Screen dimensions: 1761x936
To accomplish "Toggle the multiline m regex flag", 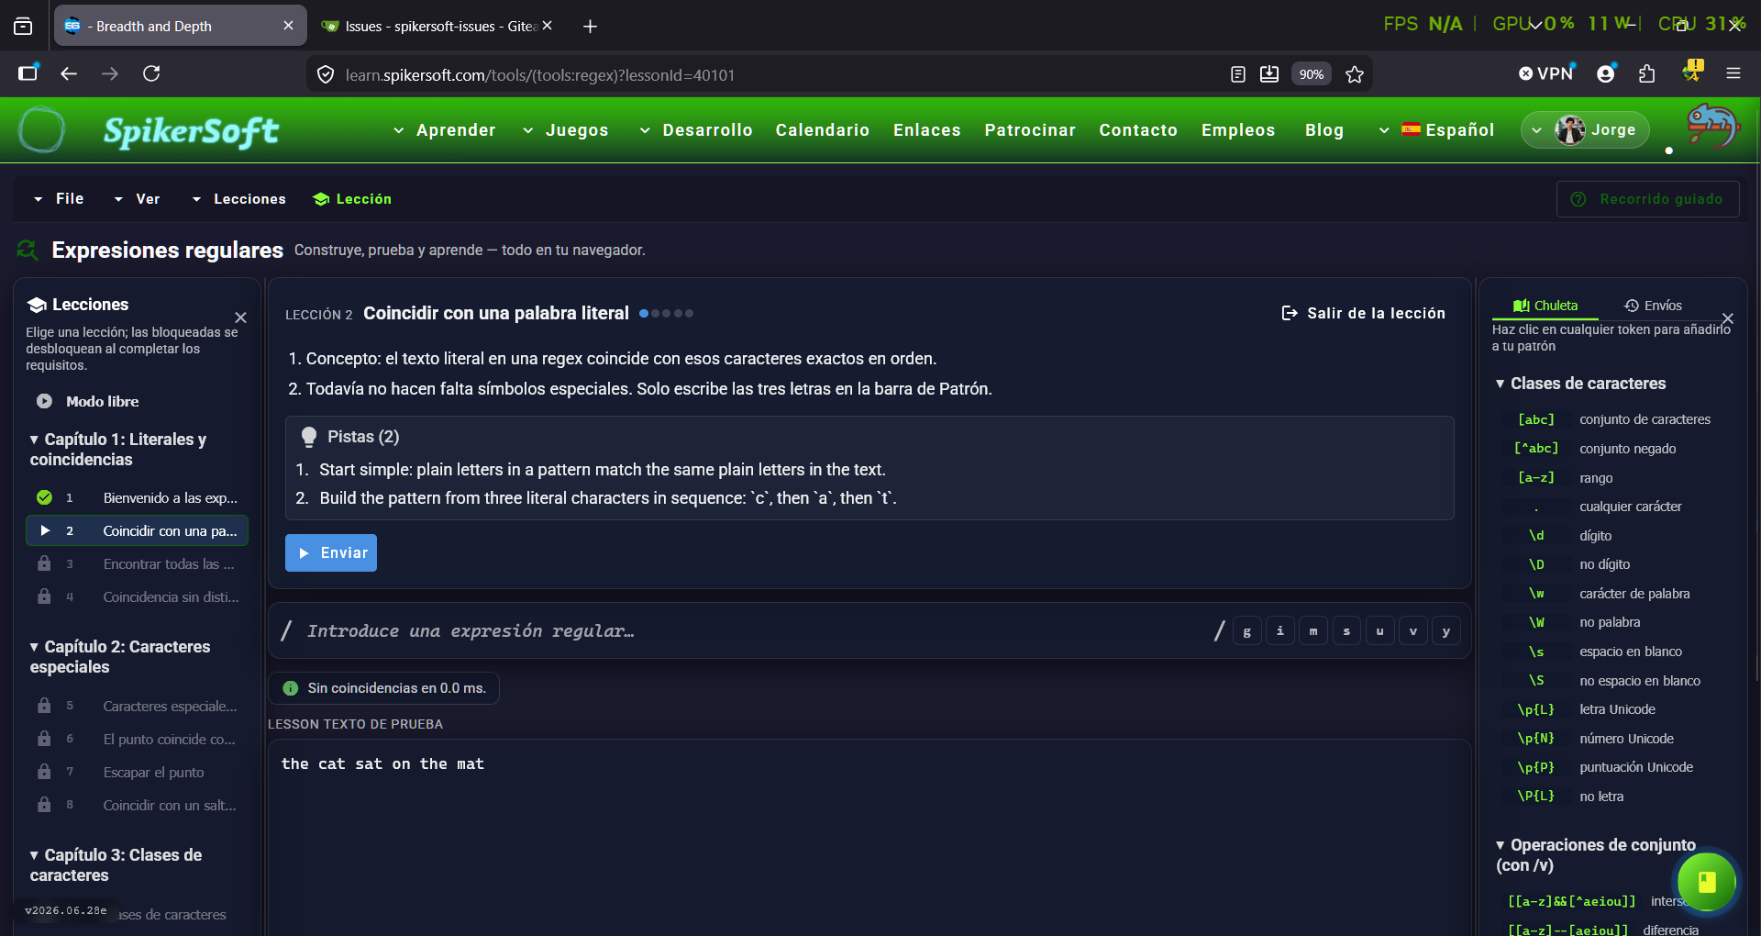I will pyautogui.click(x=1313, y=631).
